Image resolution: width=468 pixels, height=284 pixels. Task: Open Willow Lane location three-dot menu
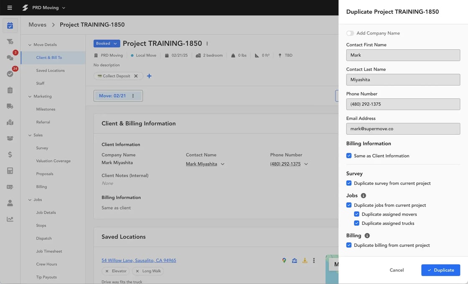pyautogui.click(x=314, y=261)
